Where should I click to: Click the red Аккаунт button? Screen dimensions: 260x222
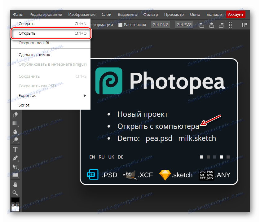[x=236, y=15]
